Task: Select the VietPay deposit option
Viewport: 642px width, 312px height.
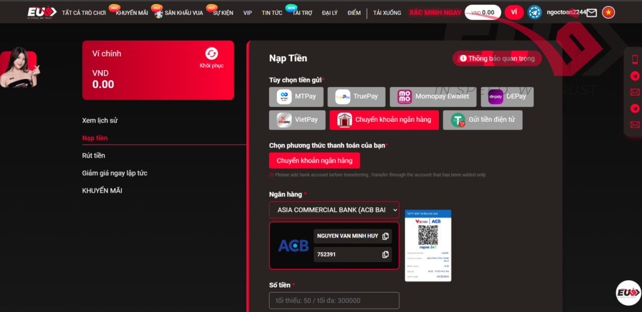Action: coord(297,120)
